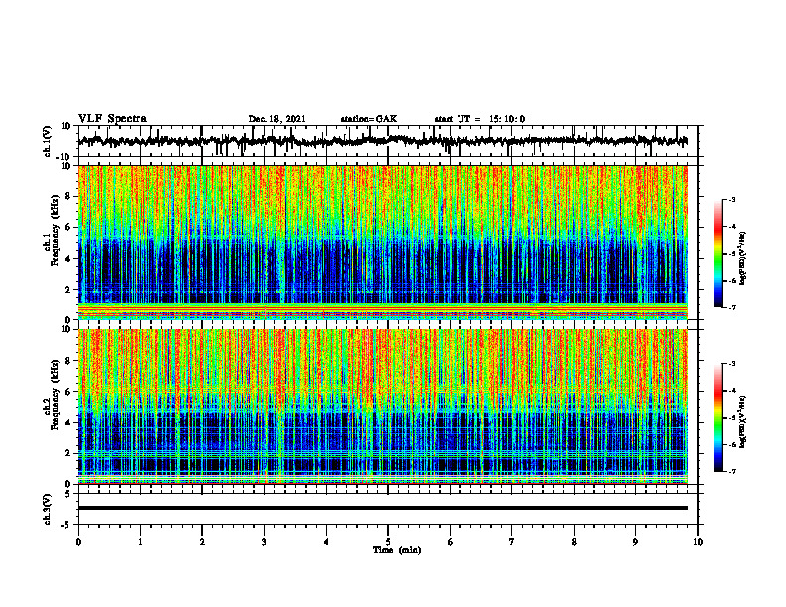Click the ch.2 color bar log(PSD) unit label

743,422
